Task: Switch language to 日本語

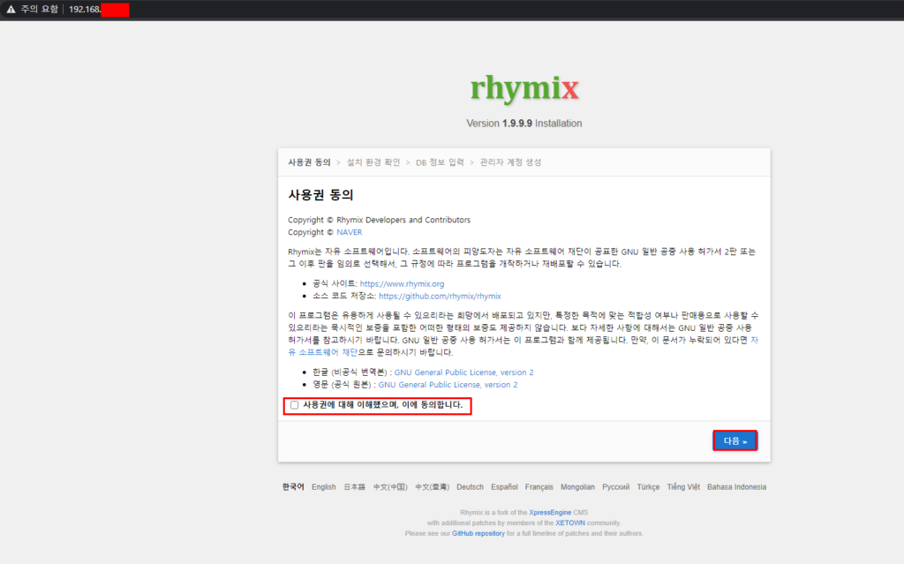Action: (355, 486)
